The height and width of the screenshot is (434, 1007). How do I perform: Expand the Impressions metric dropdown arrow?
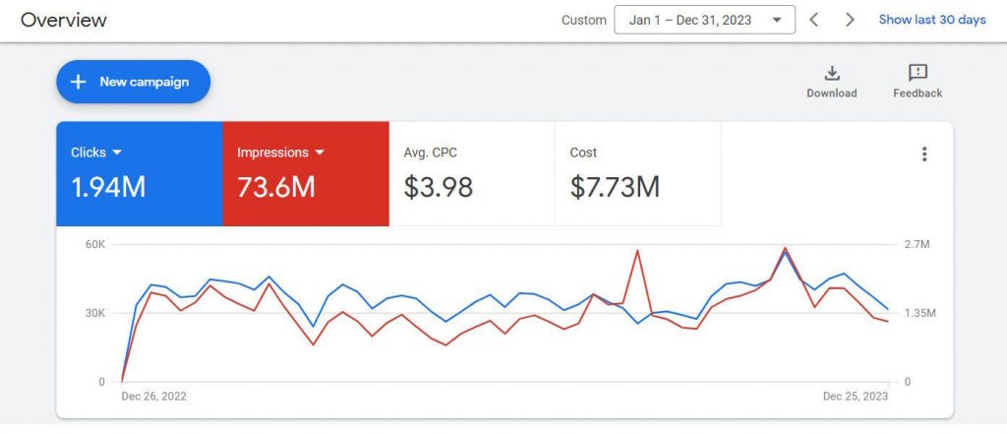[320, 153]
